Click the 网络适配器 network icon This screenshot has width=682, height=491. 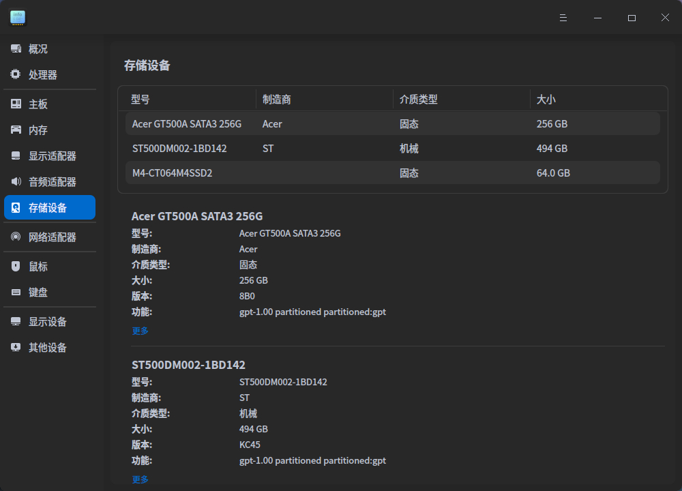(x=16, y=237)
